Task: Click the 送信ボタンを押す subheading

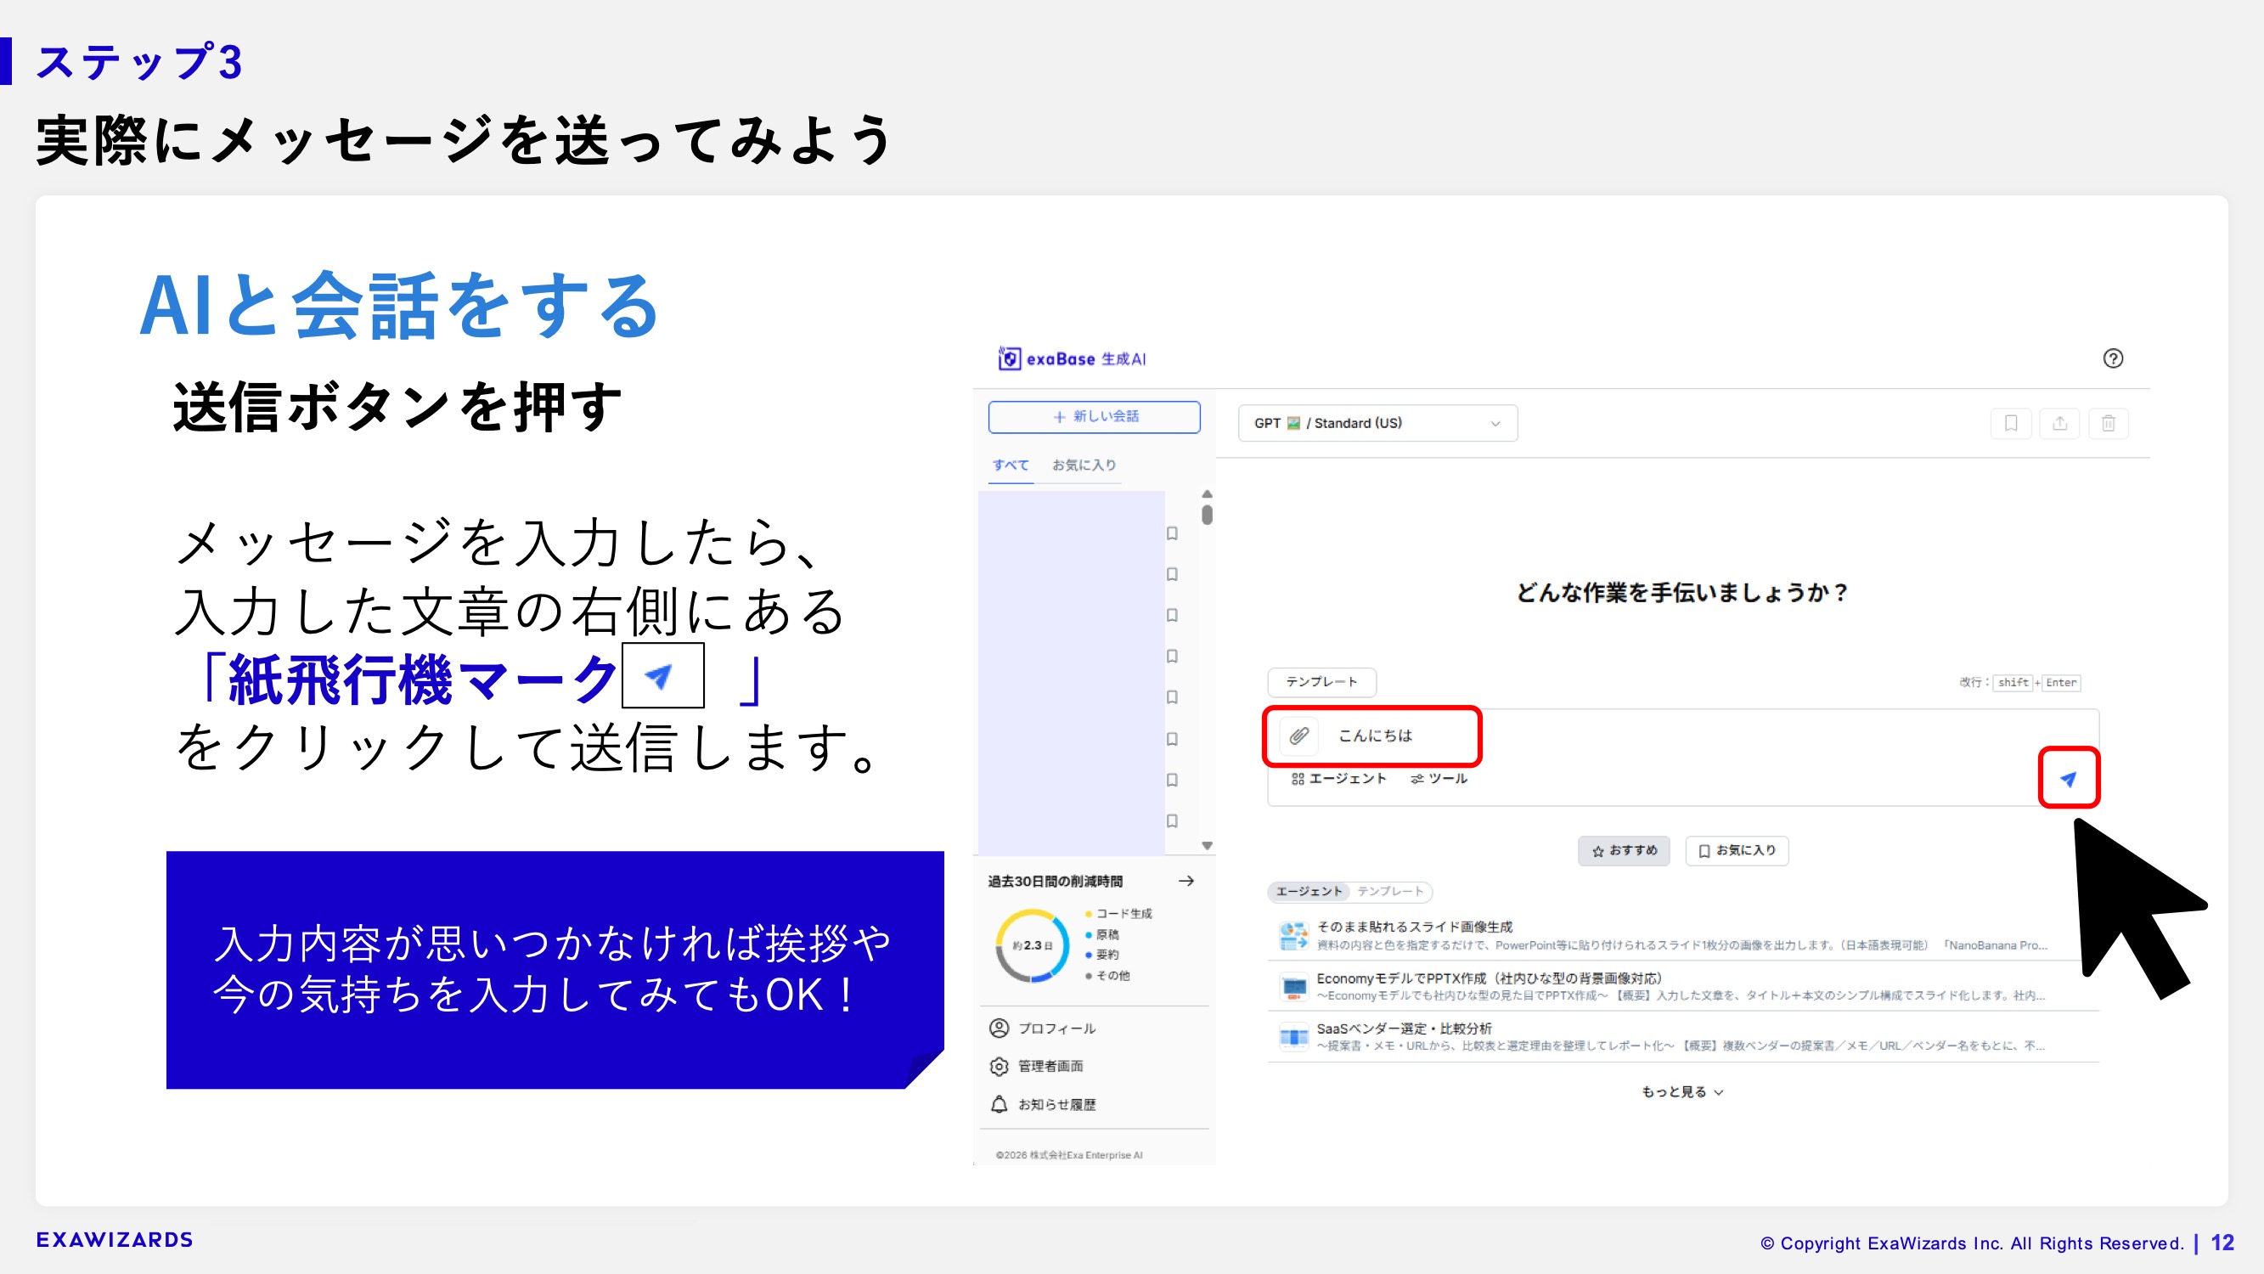Action: tap(397, 407)
